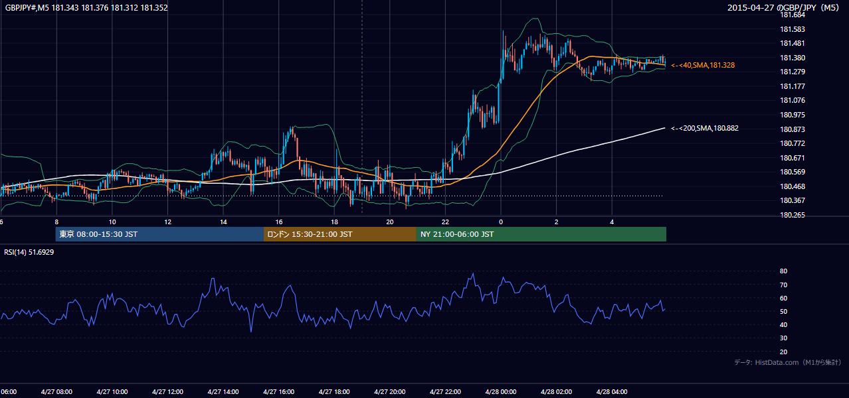Click hour tick 4 under candlestick chart
Screen dimensions: 849x398
pos(612,222)
